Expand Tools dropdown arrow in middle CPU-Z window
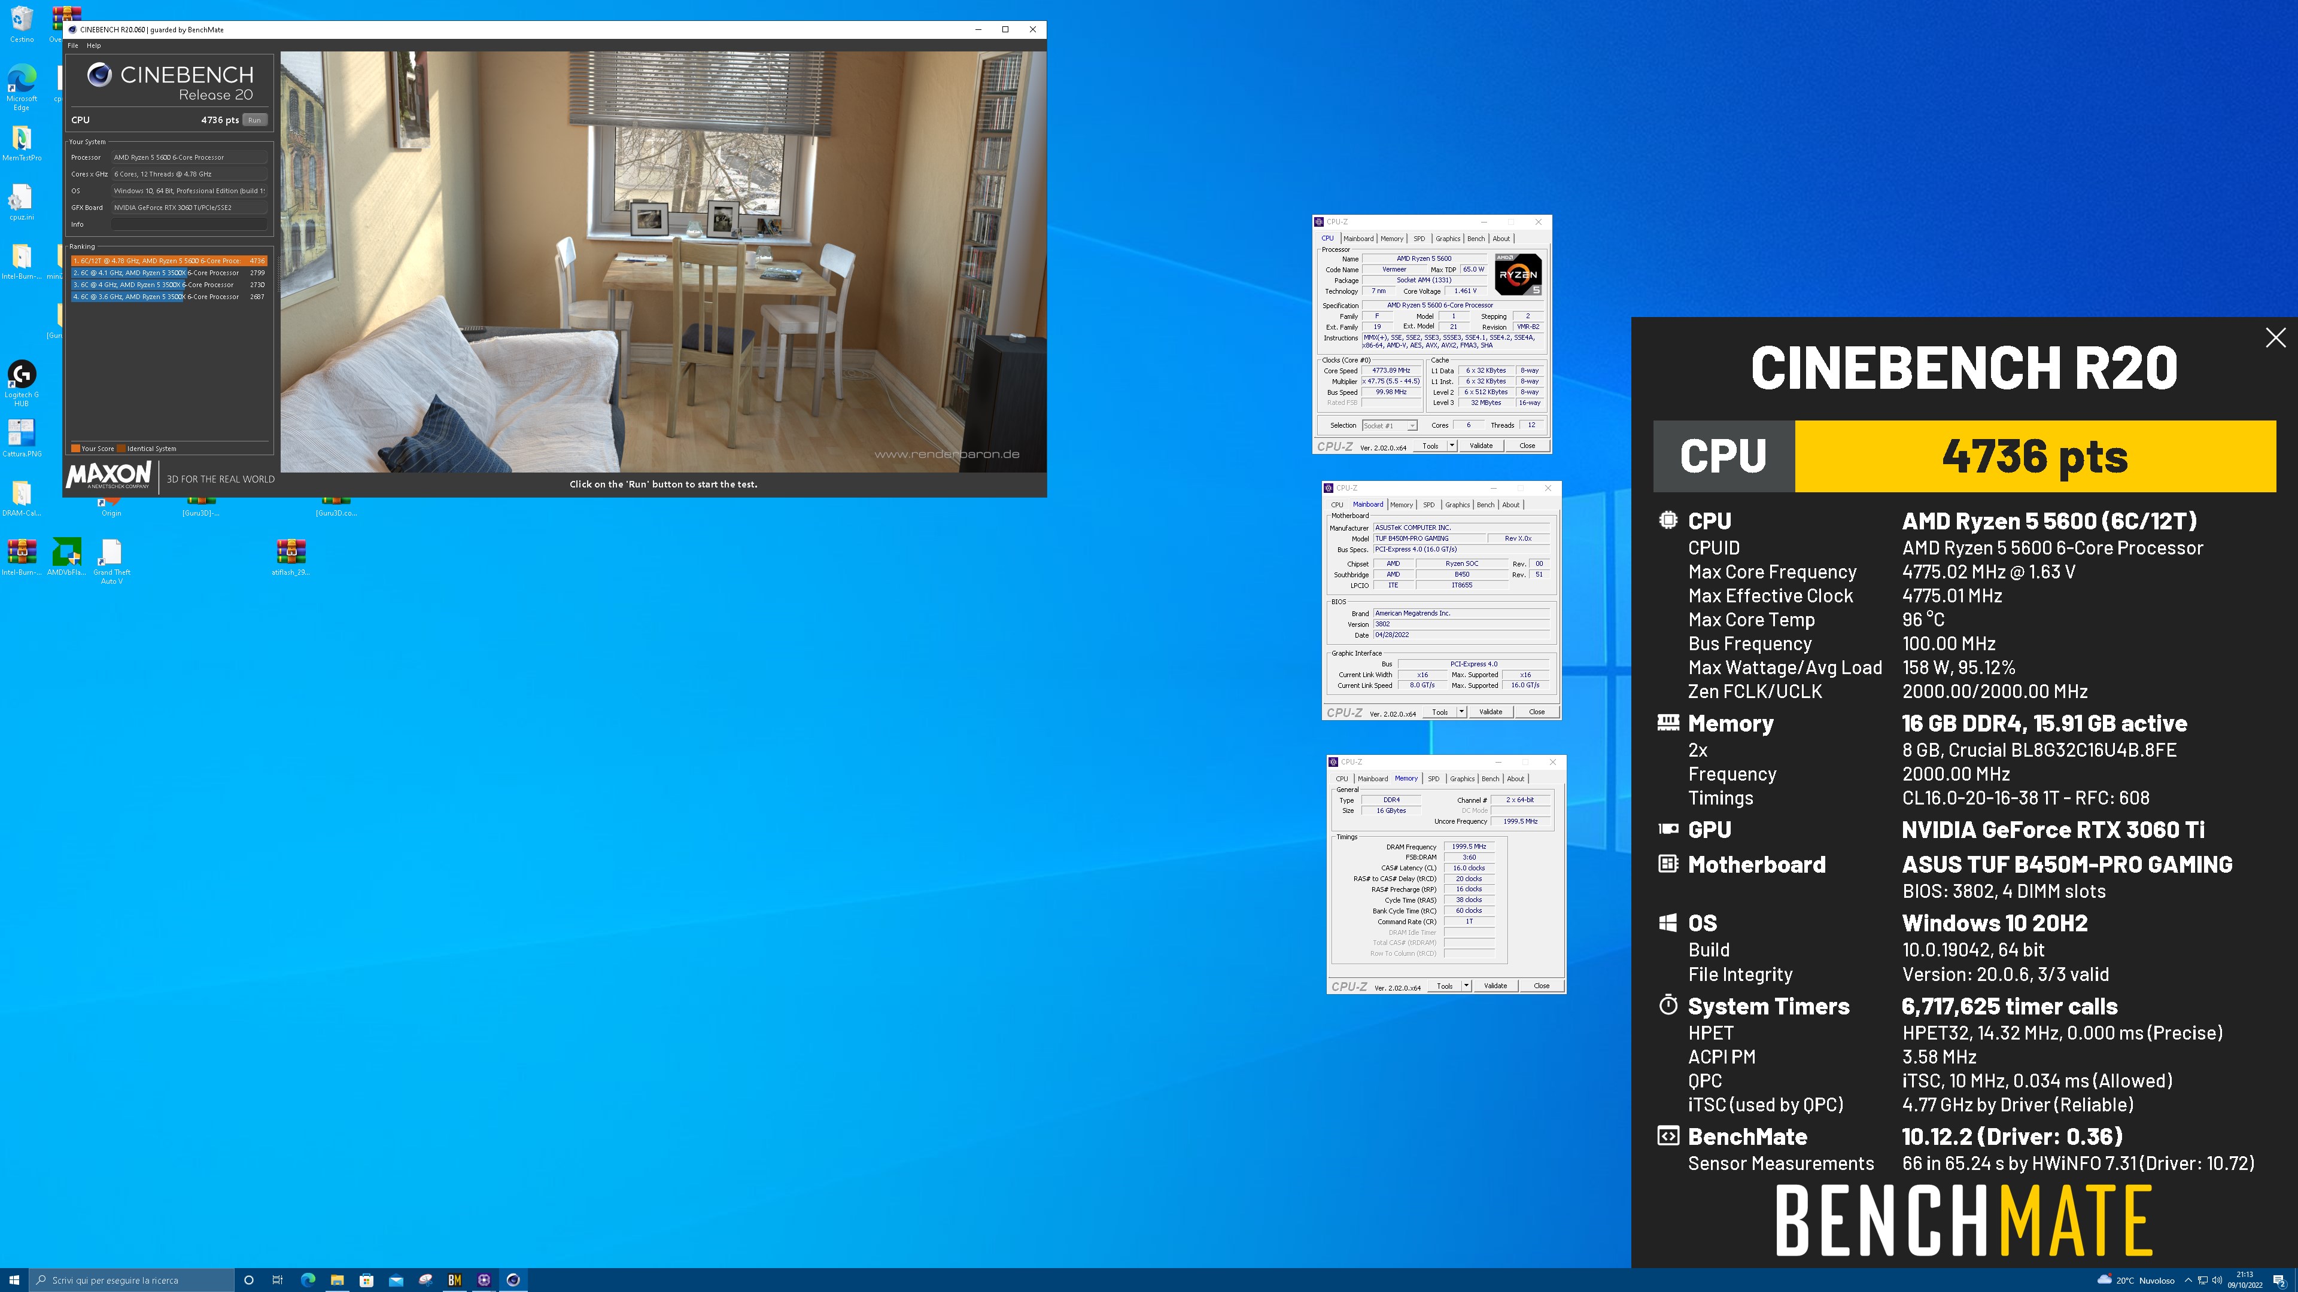2298x1292 pixels. click(x=1462, y=712)
